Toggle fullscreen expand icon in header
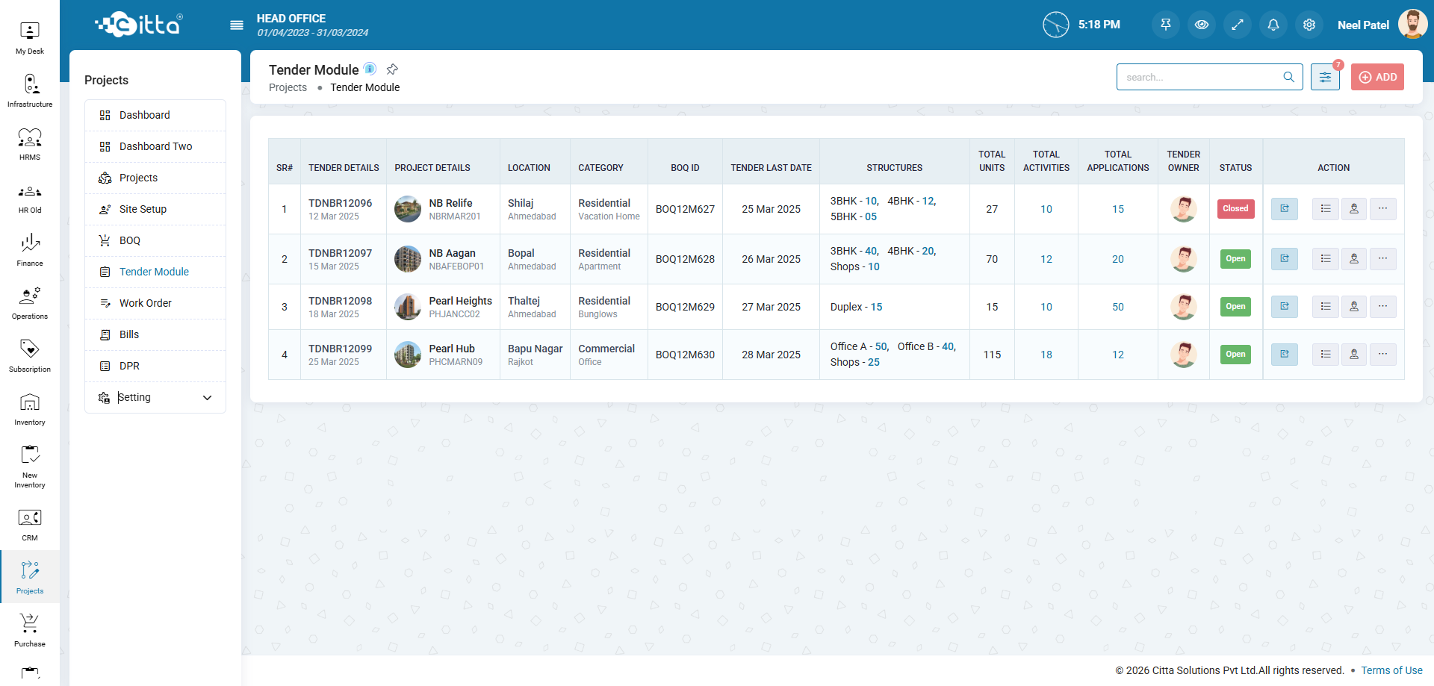 1237,25
